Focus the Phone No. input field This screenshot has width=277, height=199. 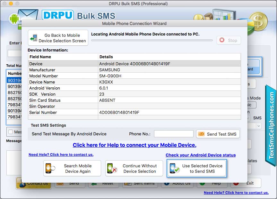coord(174,134)
